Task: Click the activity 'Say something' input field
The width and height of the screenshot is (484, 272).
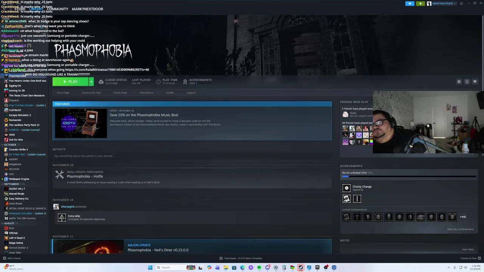Action: [x=192, y=156]
